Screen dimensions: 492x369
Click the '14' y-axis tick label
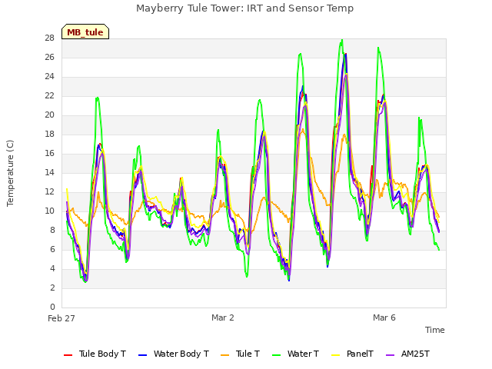point(49,172)
